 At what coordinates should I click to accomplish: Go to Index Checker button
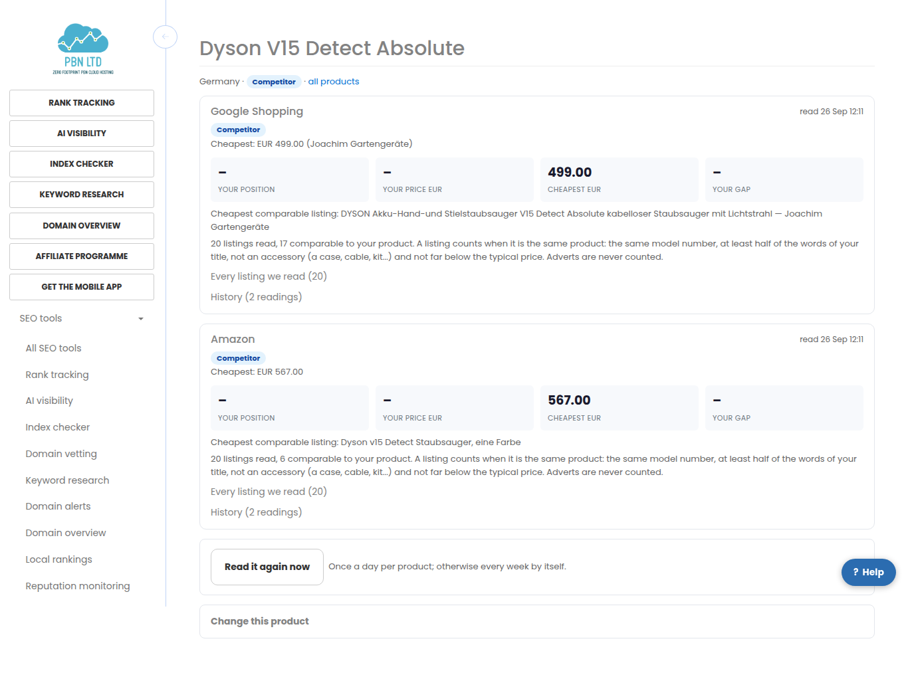pos(82,164)
